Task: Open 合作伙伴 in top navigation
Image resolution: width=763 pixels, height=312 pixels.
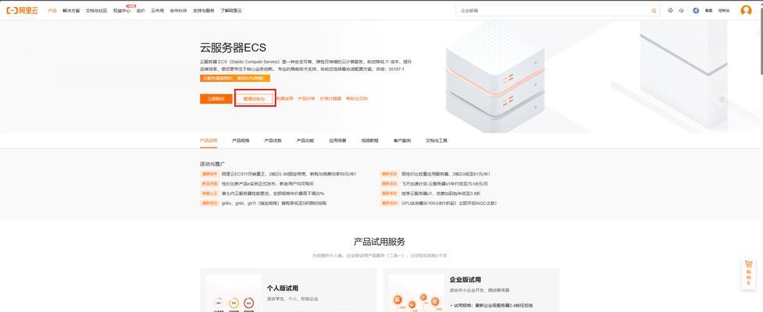Action: coord(178,10)
